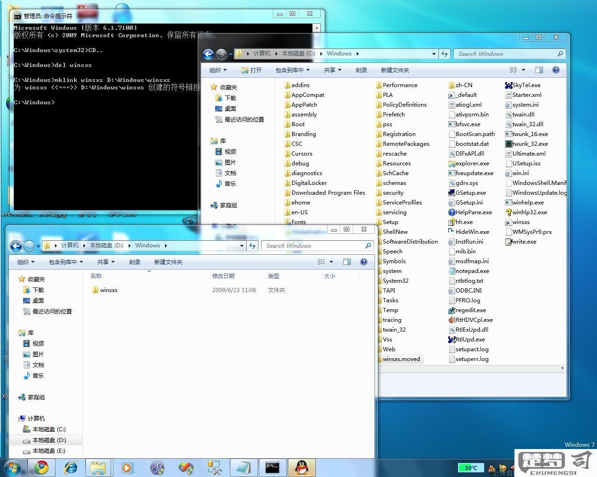Launch Google Chrome from the taskbar
Viewport: 597px width, 477px height.
click(41, 468)
